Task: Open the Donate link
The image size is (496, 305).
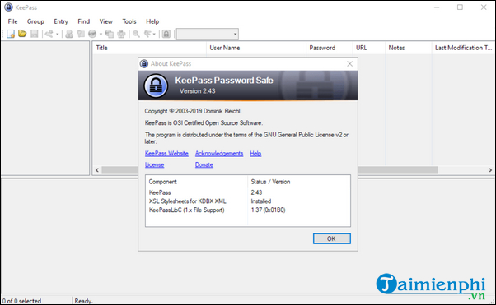Action: click(204, 164)
